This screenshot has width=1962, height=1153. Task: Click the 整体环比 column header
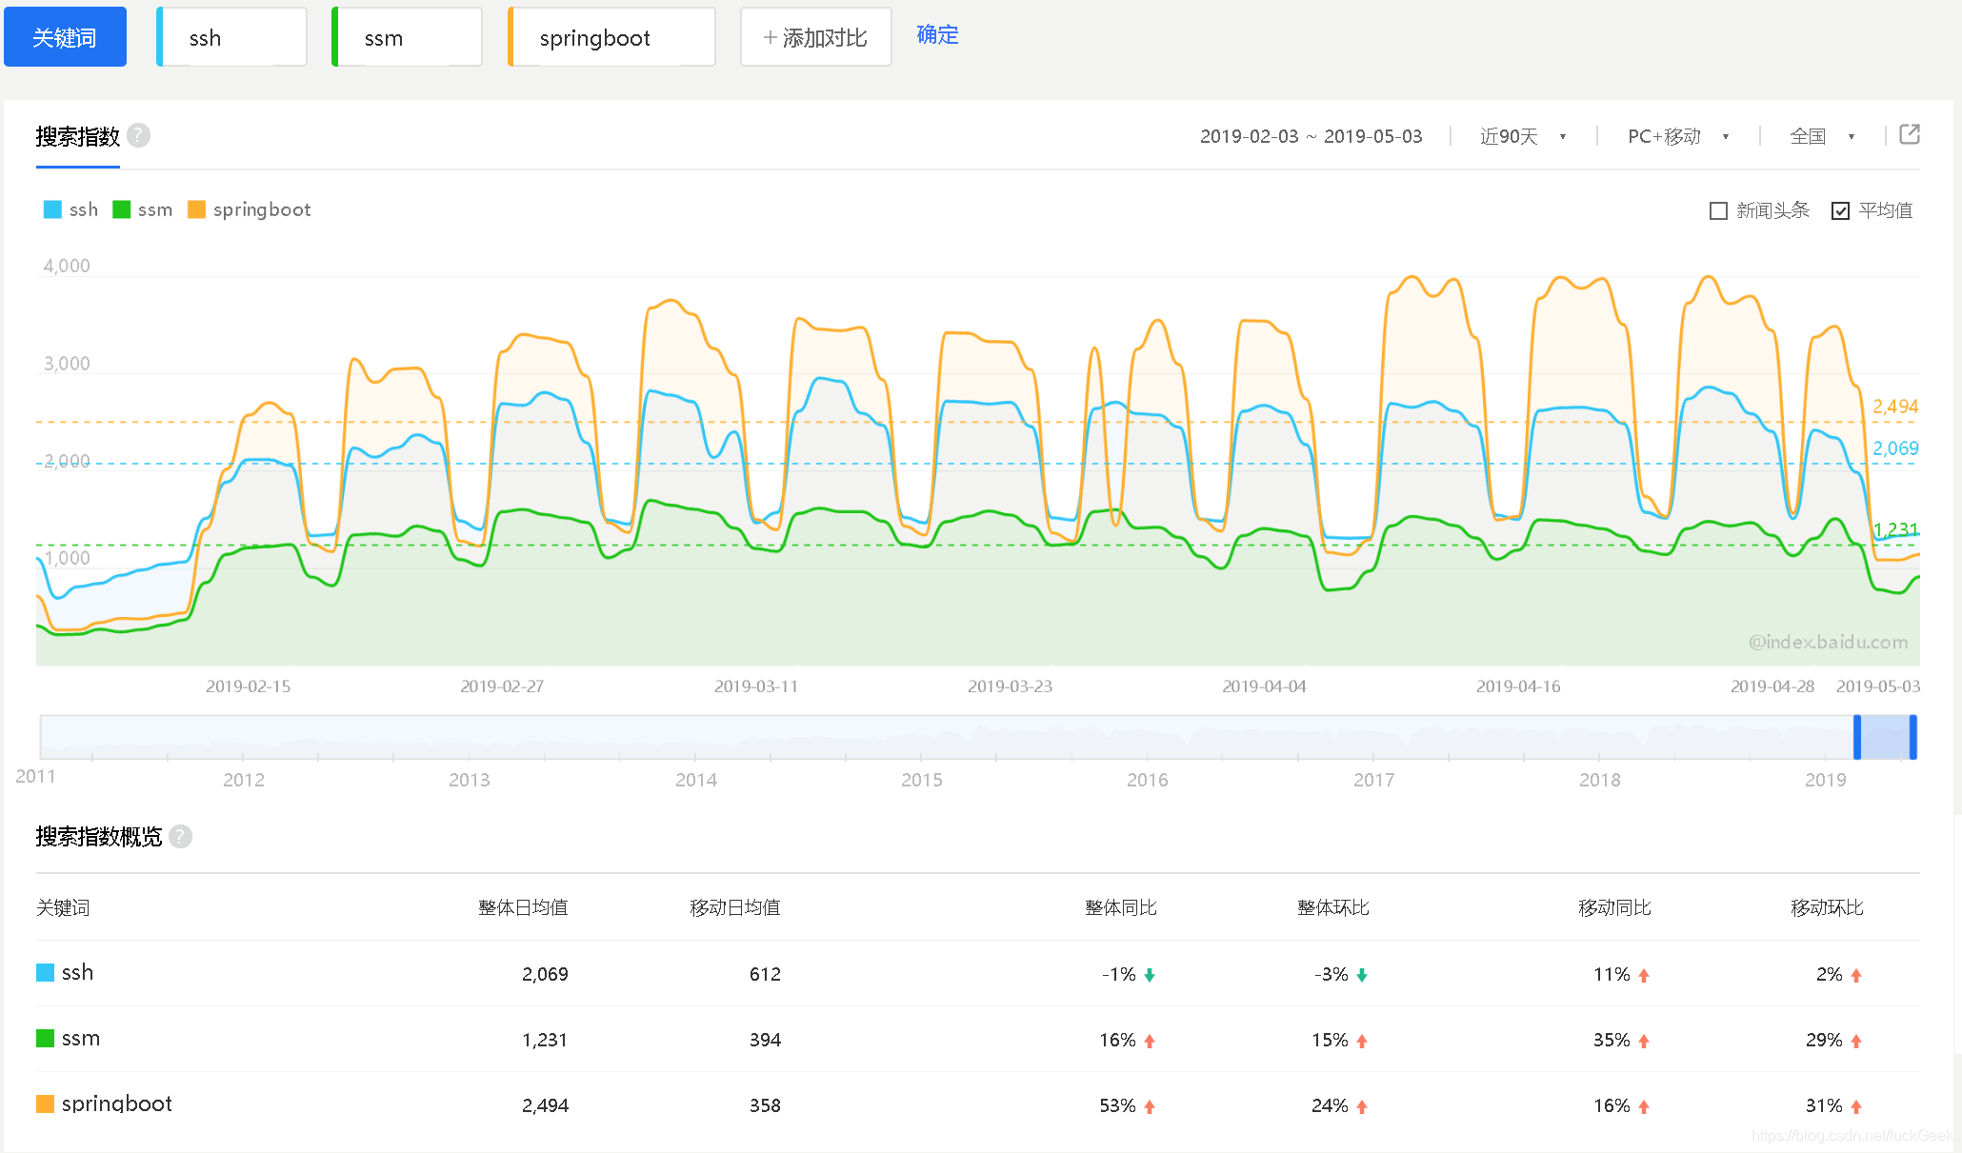pyautogui.click(x=1333, y=907)
